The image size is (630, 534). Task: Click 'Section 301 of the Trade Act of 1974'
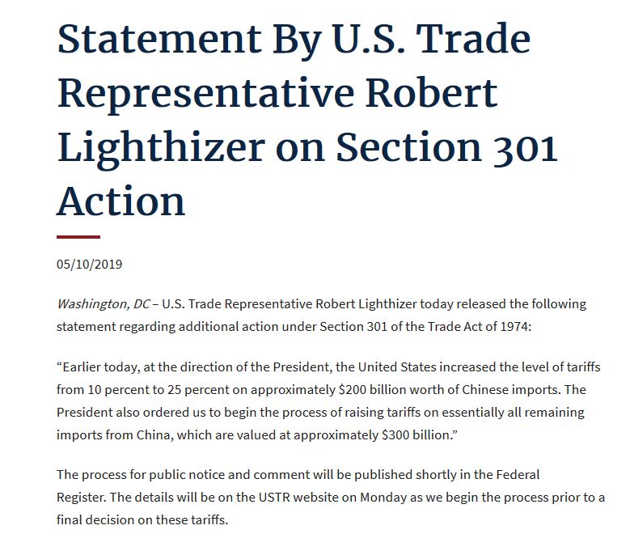click(x=424, y=326)
